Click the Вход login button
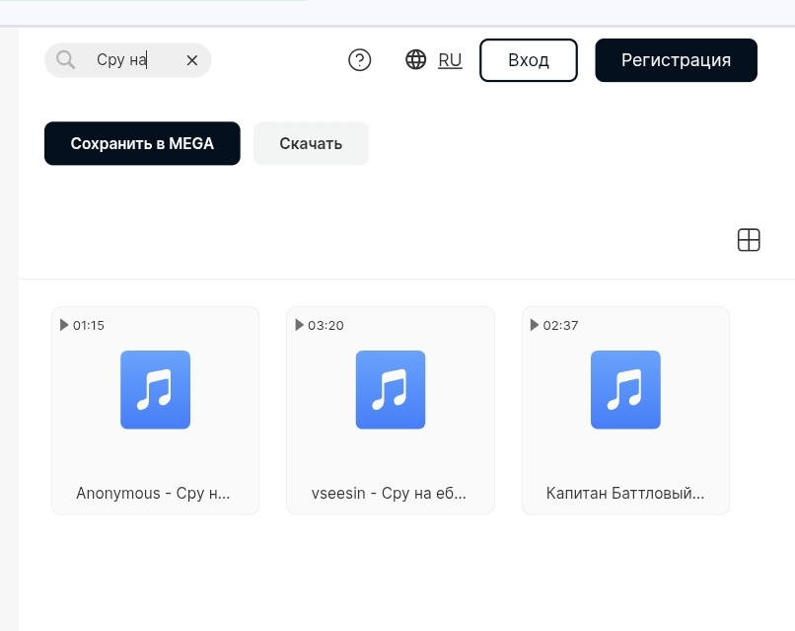This screenshot has width=795, height=631. click(529, 60)
